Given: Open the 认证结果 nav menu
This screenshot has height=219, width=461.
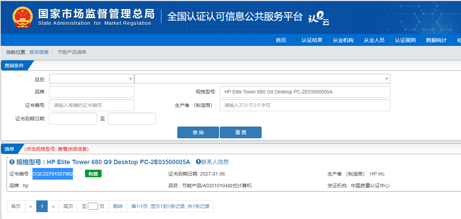Looking at the screenshot, I should pos(312,40).
